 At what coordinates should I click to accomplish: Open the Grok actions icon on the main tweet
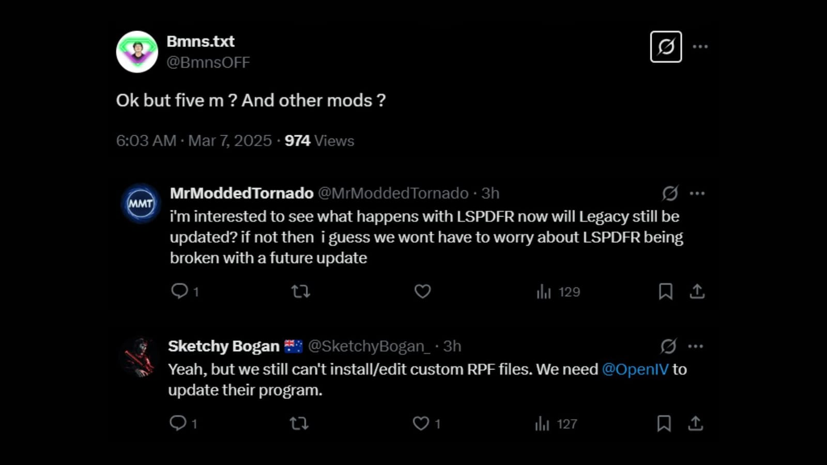coord(665,48)
